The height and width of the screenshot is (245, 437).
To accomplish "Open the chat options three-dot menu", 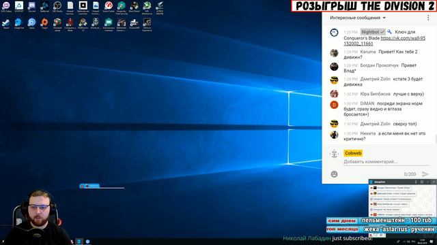I will point(428,18).
